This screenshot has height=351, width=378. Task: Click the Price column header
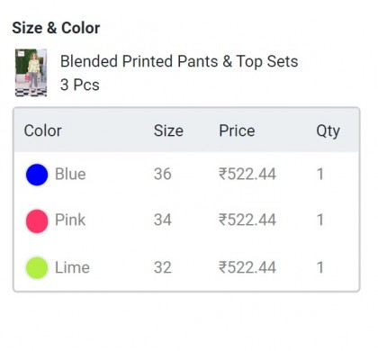tap(237, 130)
